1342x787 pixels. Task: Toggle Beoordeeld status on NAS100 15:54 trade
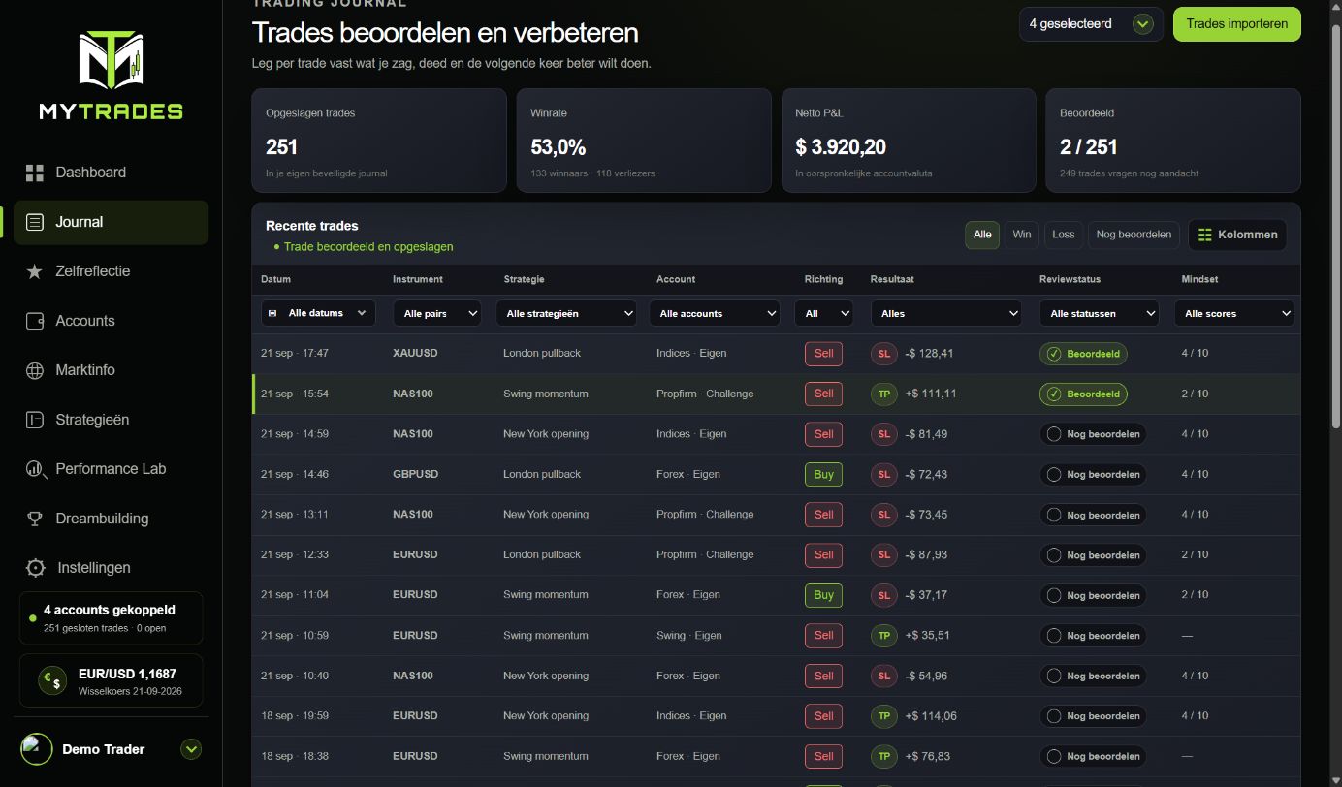[x=1083, y=394]
